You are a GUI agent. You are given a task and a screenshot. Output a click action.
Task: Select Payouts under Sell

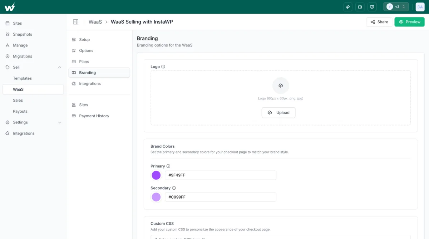coord(20,112)
